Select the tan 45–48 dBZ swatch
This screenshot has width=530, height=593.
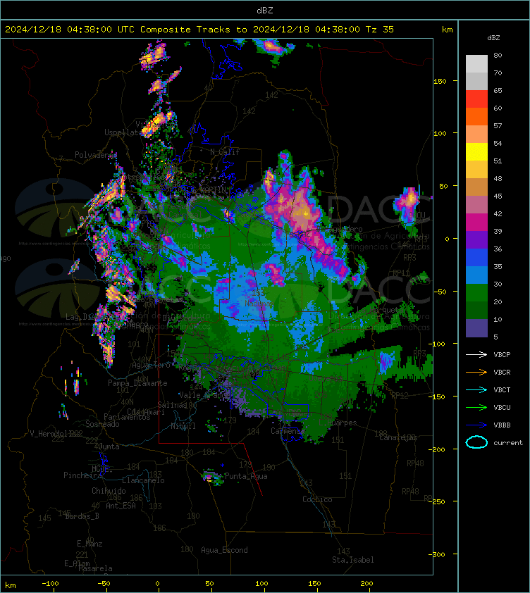(476, 187)
